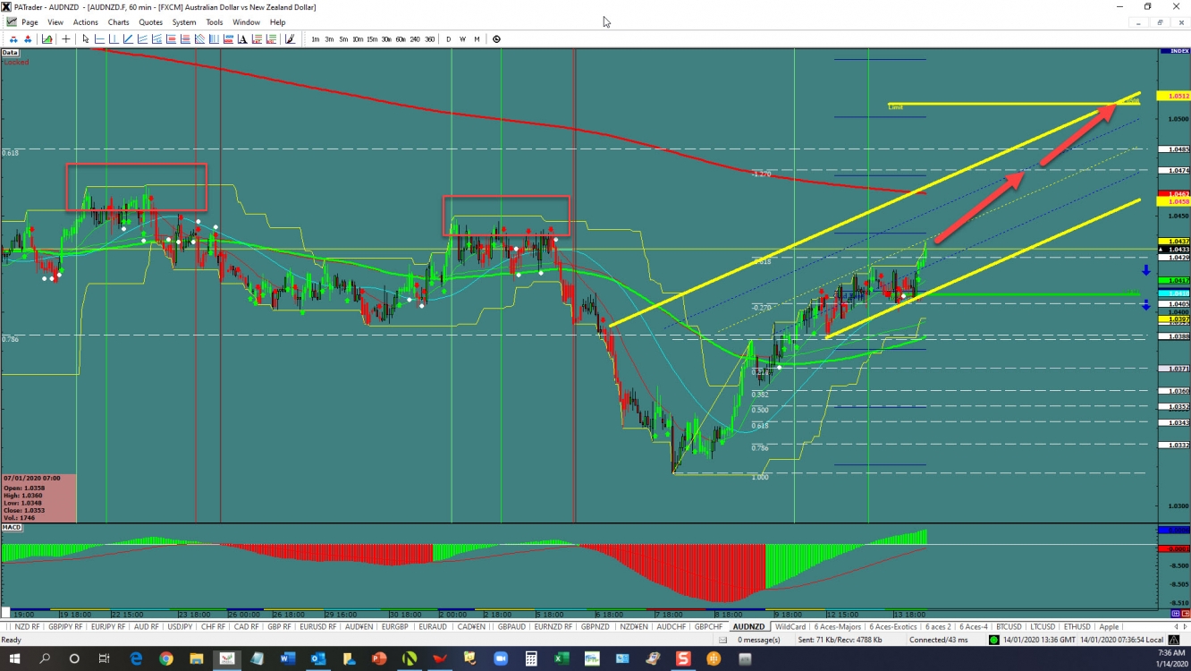Switch to 5m timeframe
The height and width of the screenshot is (671, 1191).
(x=343, y=39)
